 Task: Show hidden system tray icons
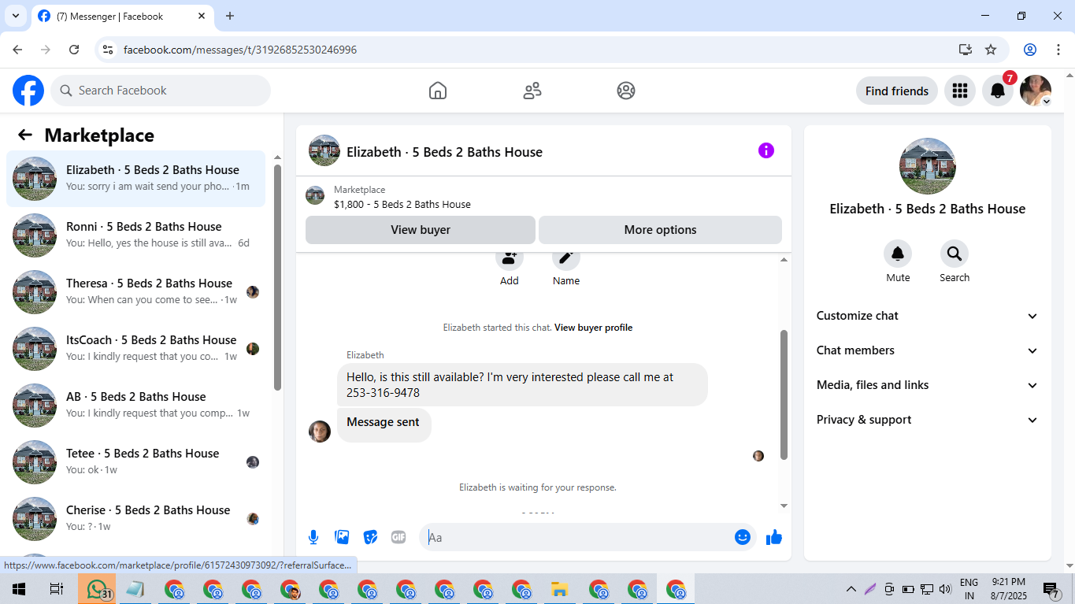[851, 589]
